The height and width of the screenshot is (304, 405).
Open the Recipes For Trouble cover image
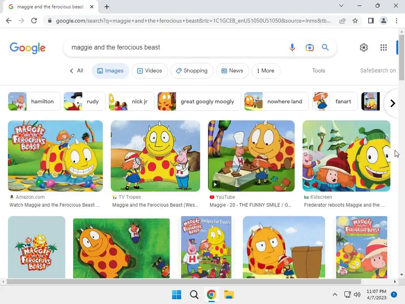point(206,247)
